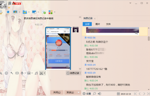The image size is (150, 96).
Task: Go to previous page of message history
Action: [x=140, y=94]
